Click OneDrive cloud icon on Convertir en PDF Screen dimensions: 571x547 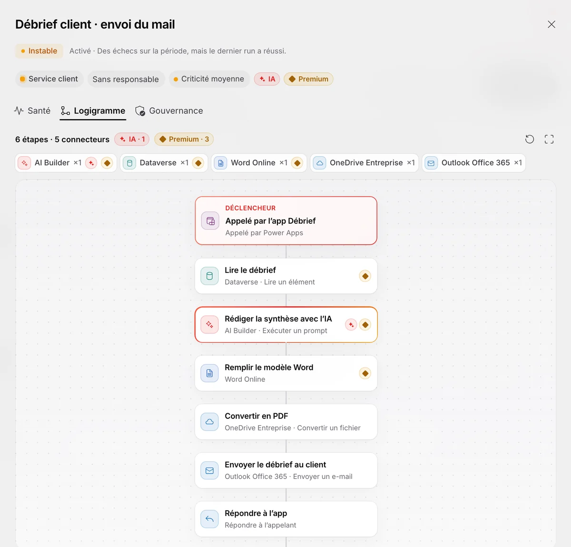[x=209, y=422]
